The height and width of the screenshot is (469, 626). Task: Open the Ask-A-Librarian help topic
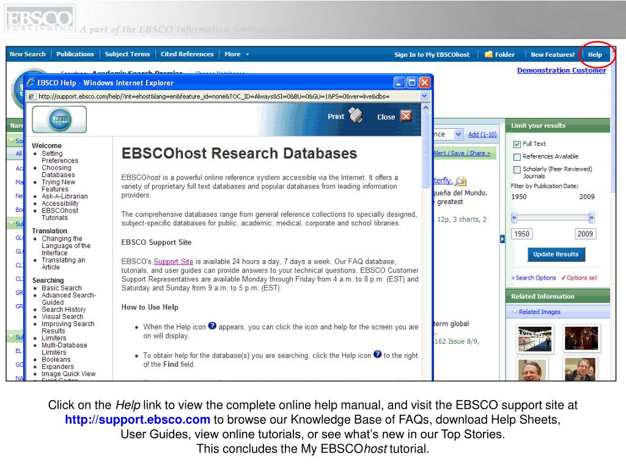pos(65,196)
